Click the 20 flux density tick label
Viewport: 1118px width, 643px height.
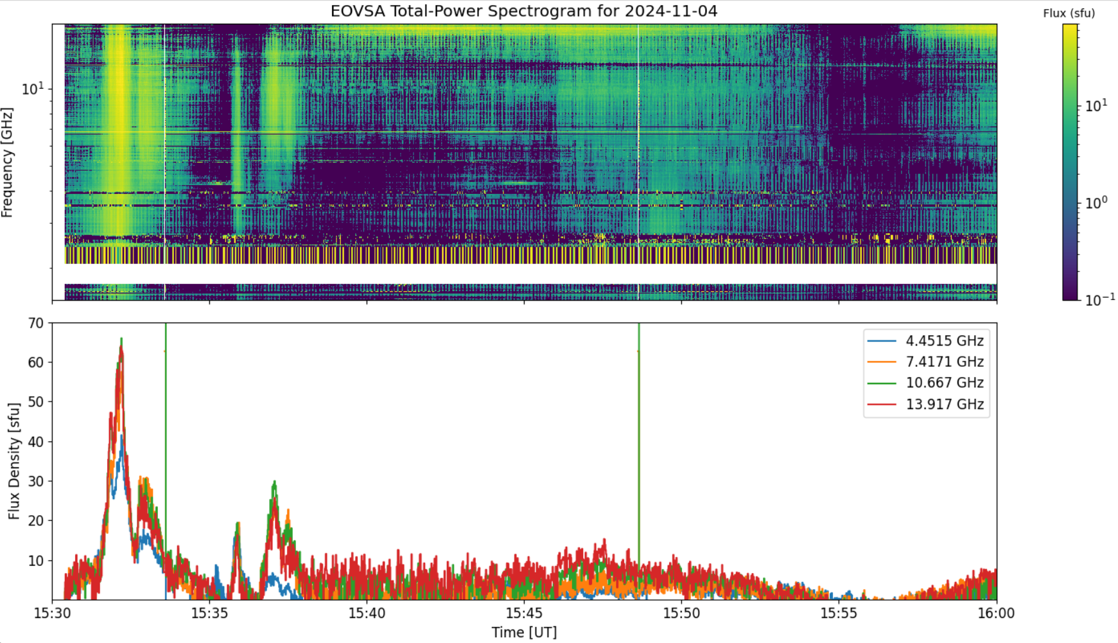37,521
